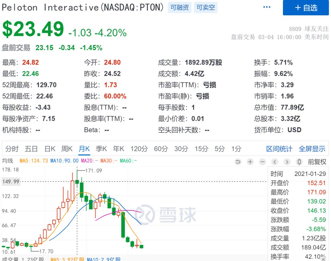
Task: Click the 成交量 value 1892.89万股
Action: [x=204, y=62]
